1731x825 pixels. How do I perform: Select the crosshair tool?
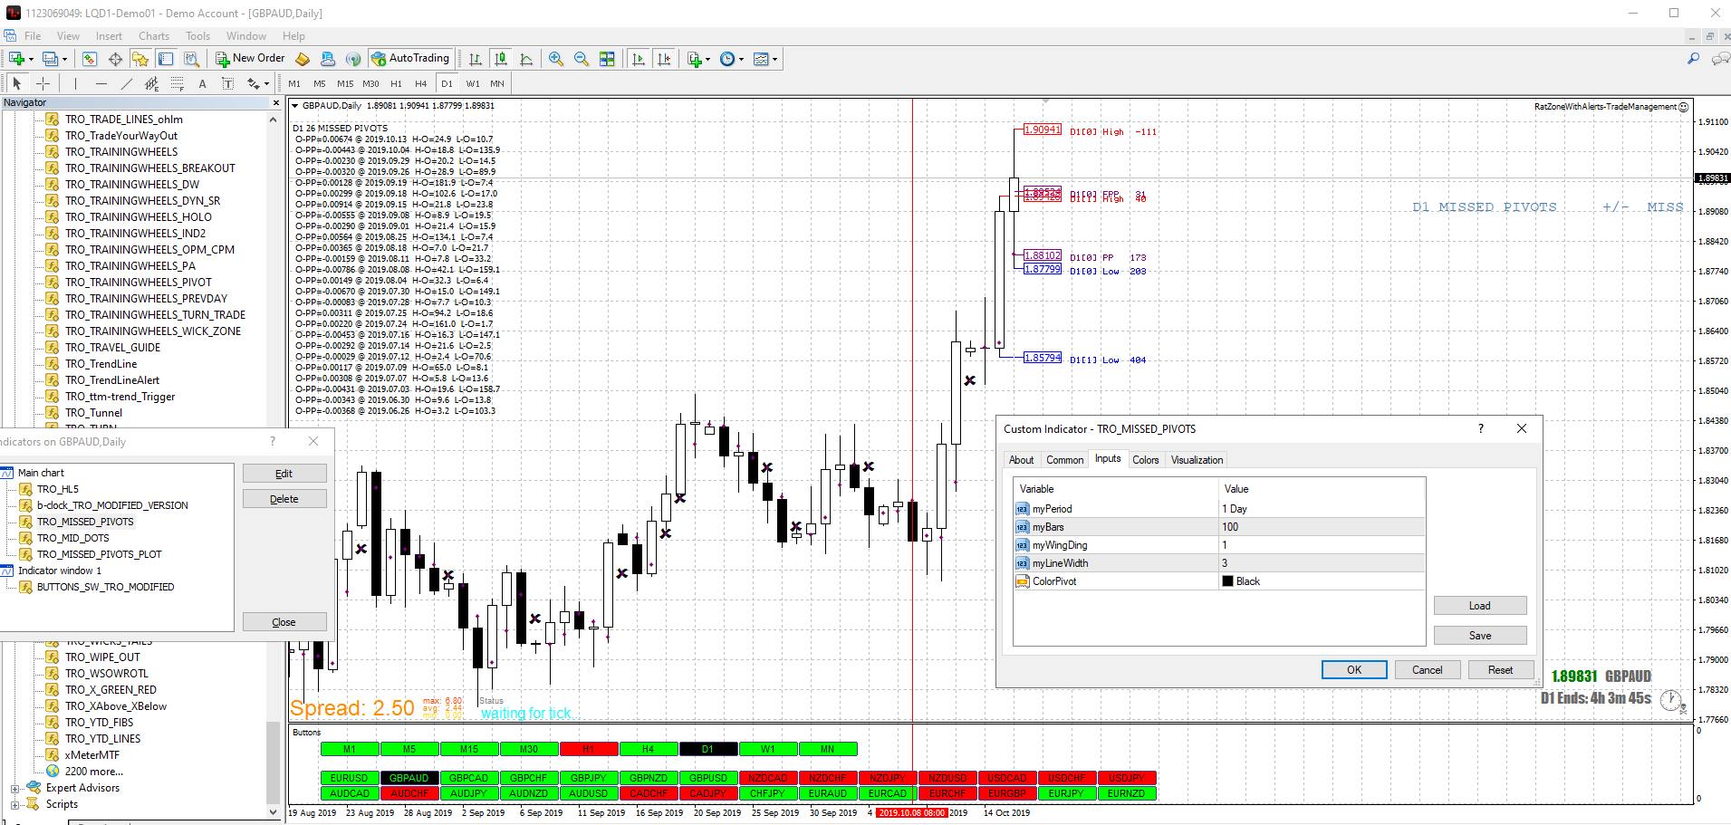[x=43, y=83]
